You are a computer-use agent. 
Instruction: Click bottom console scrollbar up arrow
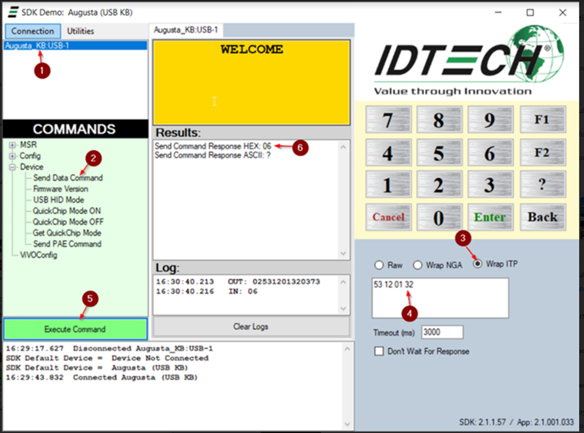pos(347,349)
